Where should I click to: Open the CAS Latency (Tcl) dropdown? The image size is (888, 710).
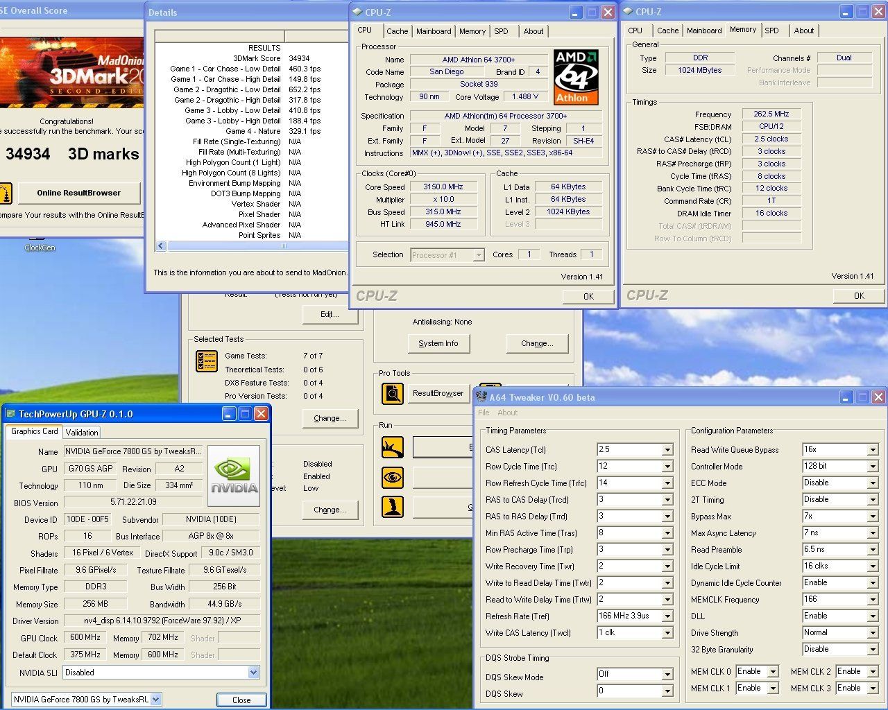pyautogui.click(x=667, y=450)
